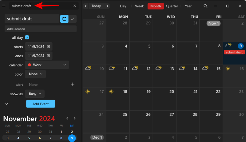Select November 6 in month grid
The height and width of the screenshot is (142, 246).
tap(165, 53)
